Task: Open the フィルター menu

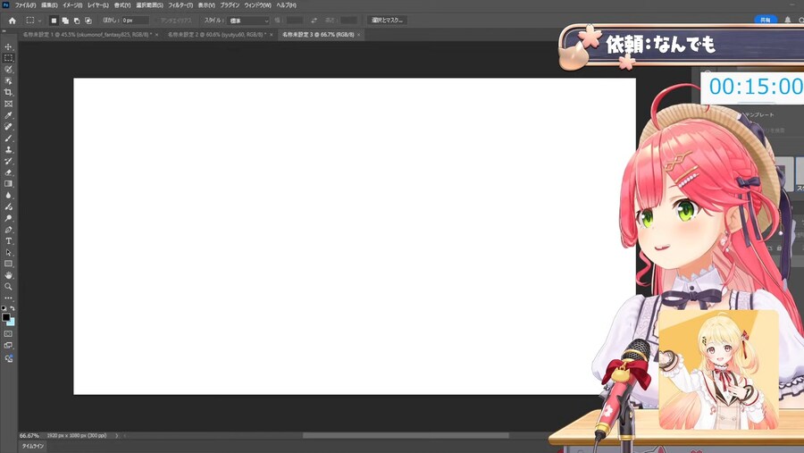Action: pyautogui.click(x=180, y=5)
